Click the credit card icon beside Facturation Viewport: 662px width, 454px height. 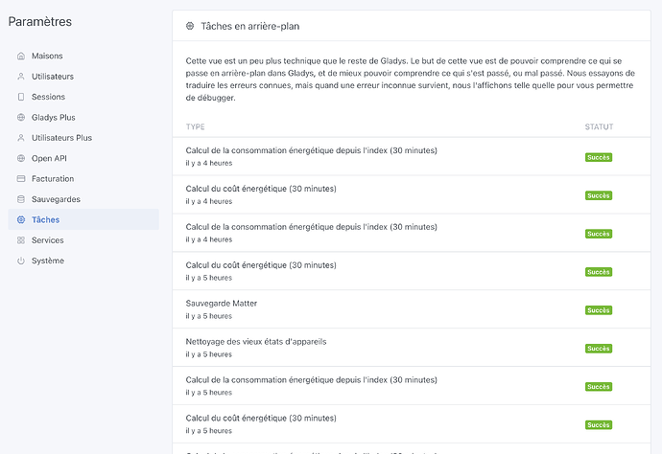click(21, 179)
